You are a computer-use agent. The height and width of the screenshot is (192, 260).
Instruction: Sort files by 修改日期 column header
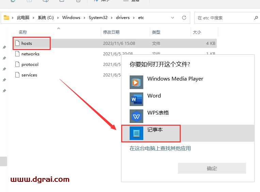coord(111,32)
